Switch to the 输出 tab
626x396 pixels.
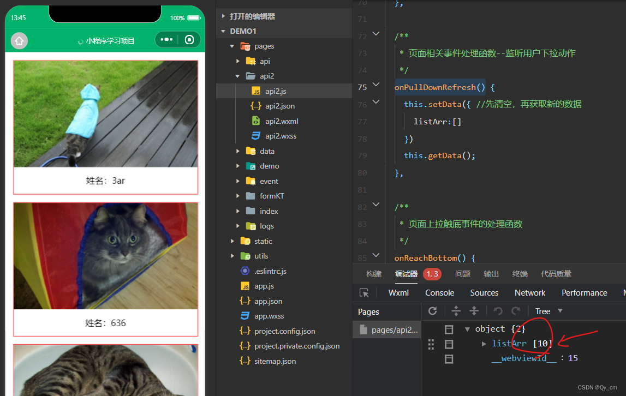pyautogui.click(x=491, y=274)
